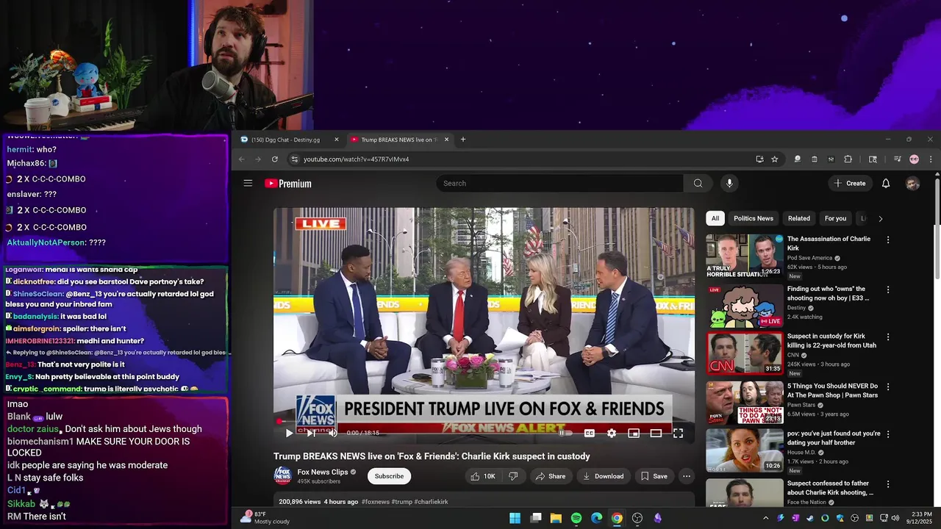Open options for Finding out who owns video
This screenshot has width=941, height=529.
(888, 289)
